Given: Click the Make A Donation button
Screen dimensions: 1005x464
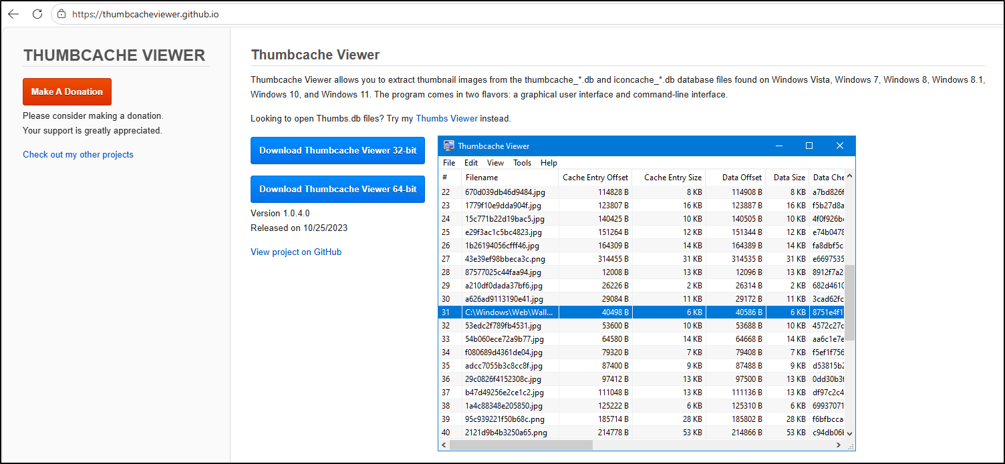Looking at the screenshot, I should 67,91.
